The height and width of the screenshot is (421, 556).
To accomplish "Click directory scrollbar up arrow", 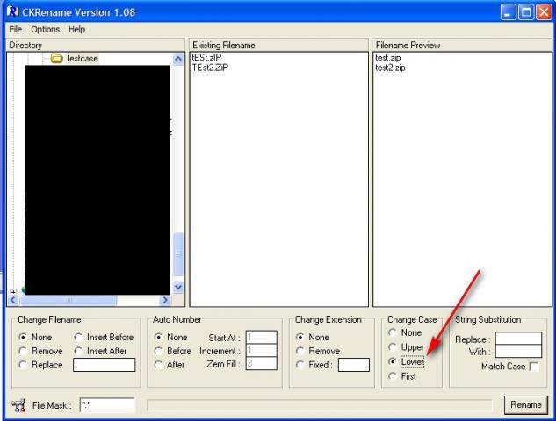I will 178,59.
